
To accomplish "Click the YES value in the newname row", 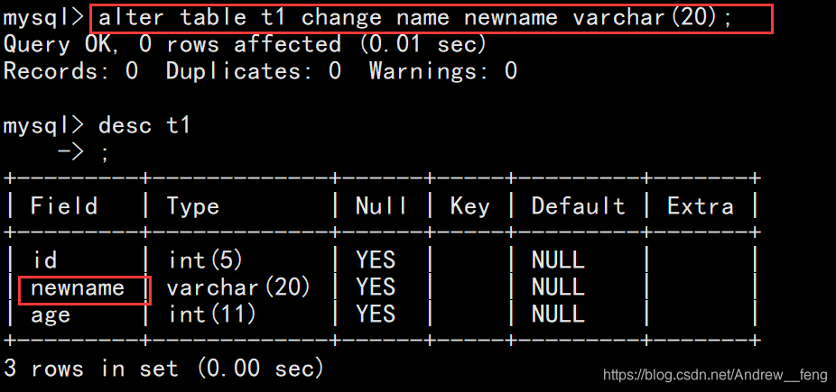I will point(376,287).
